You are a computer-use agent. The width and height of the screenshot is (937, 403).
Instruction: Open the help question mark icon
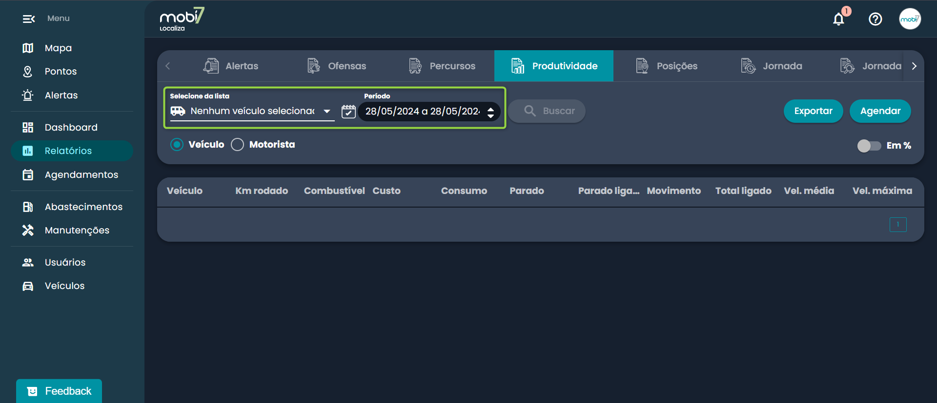(875, 19)
